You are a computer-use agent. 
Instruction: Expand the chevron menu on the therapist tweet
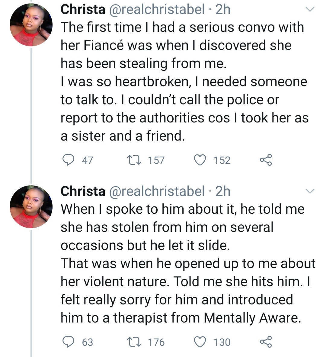pyautogui.click(x=310, y=191)
